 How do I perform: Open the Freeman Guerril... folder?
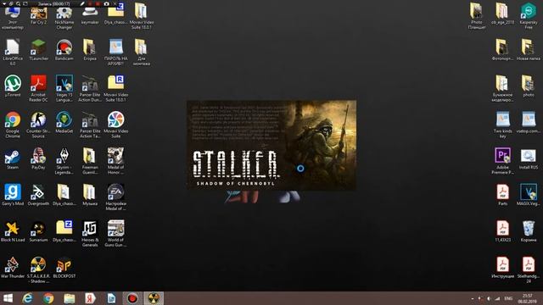pyautogui.click(x=90, y=161)
